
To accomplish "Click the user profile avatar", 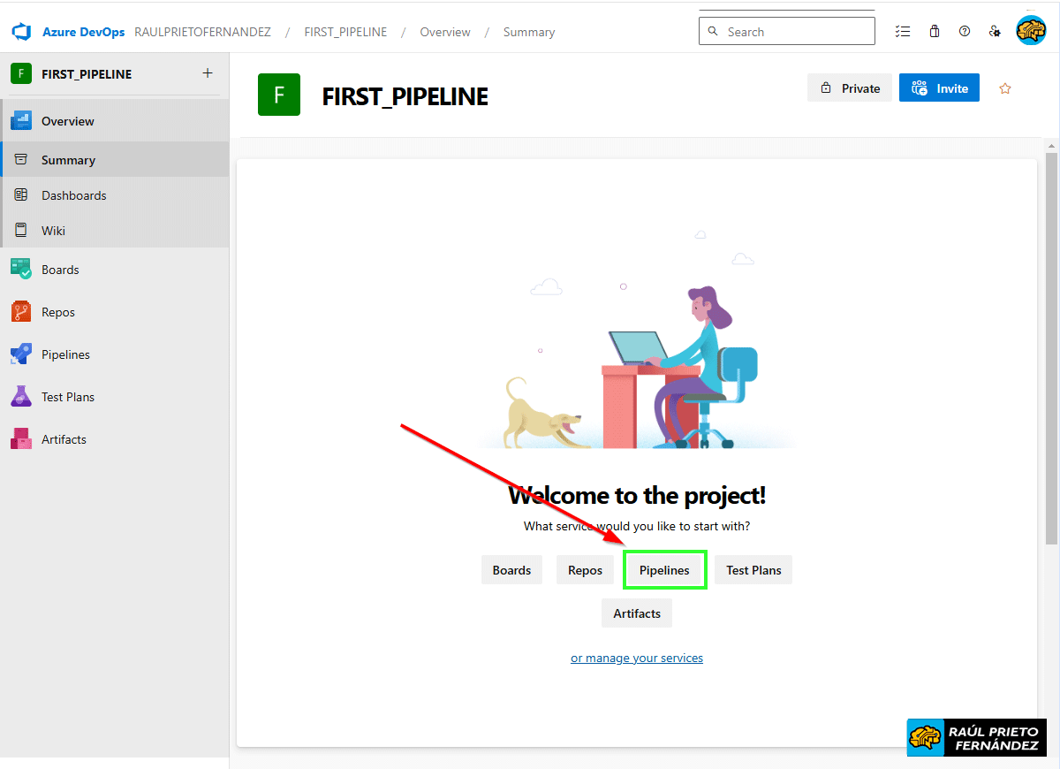I will (1030, 32).
